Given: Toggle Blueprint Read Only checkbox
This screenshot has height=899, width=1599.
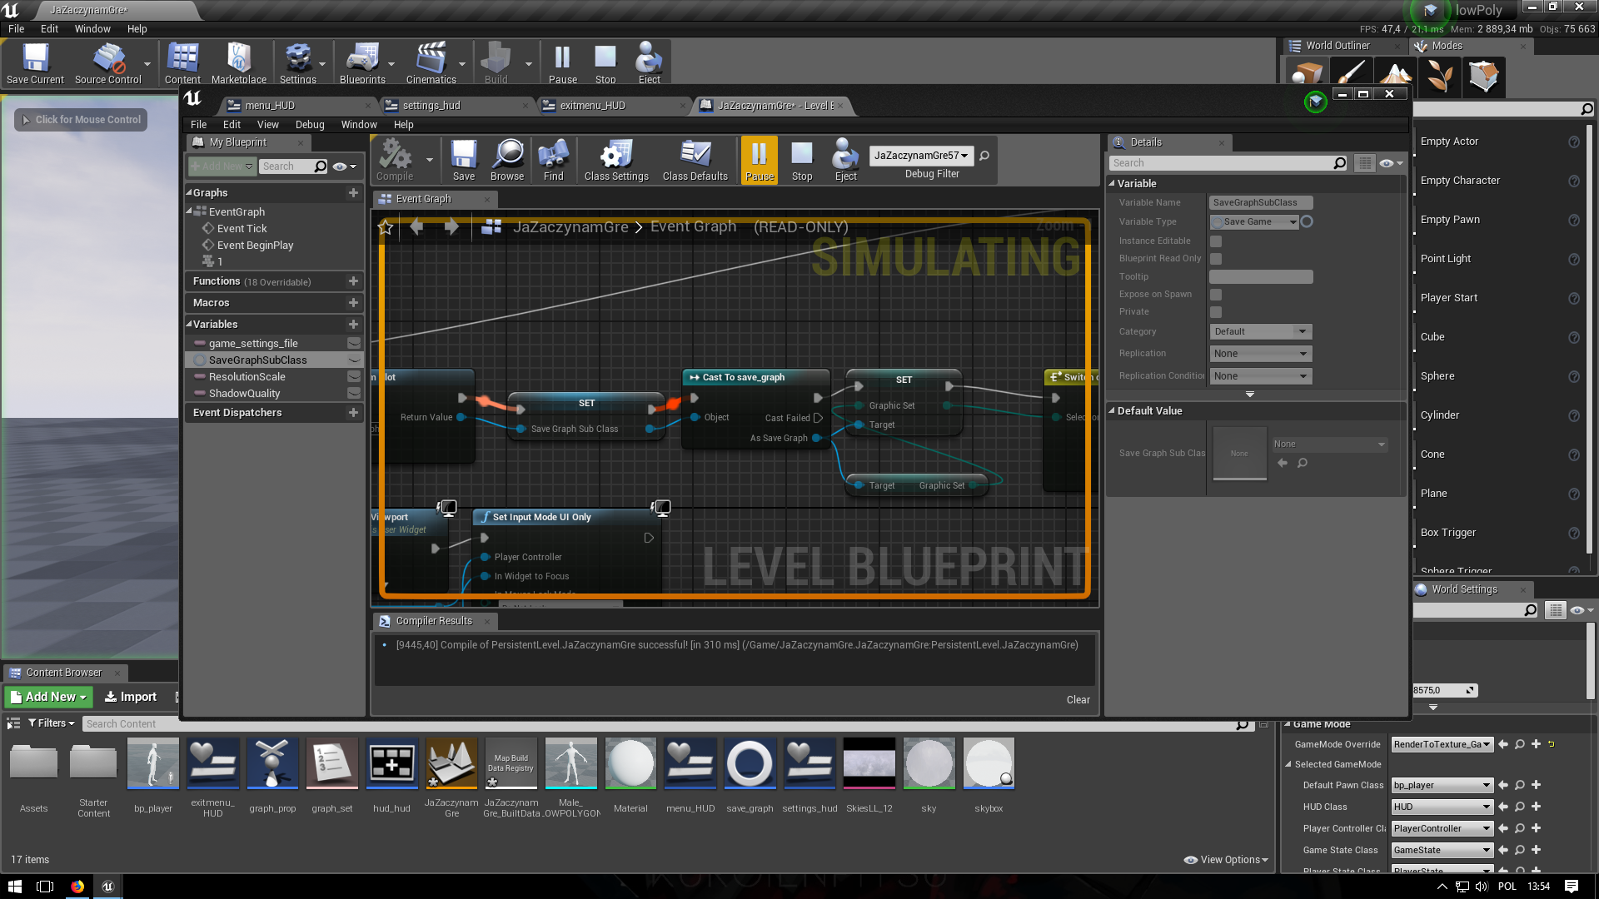Looking at the screenshot, I should 1216,259.
